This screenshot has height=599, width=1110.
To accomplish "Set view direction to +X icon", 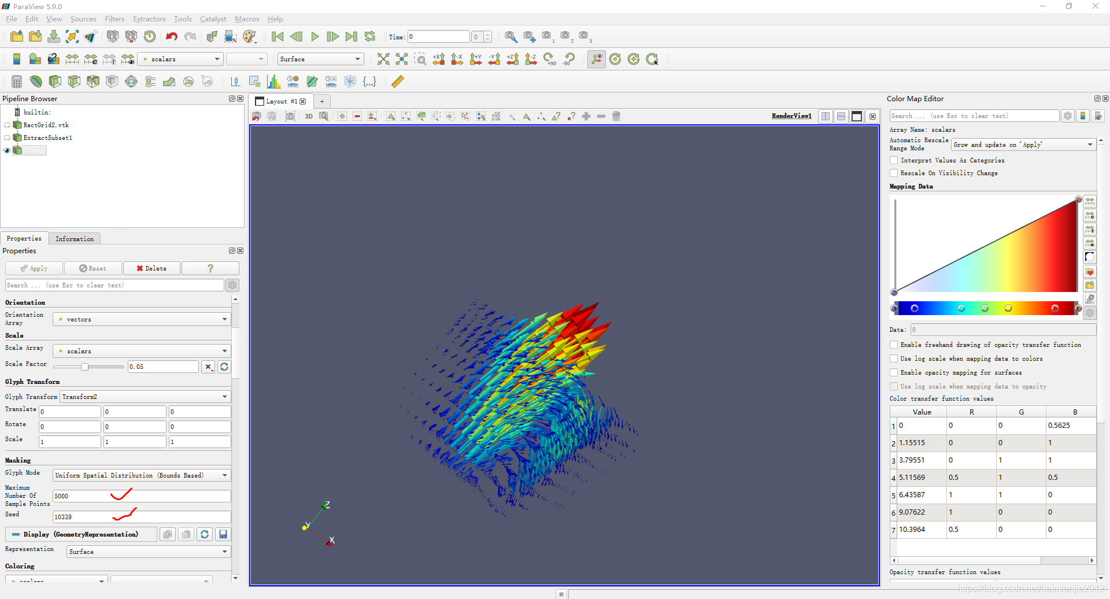I will click(x=439, y=59).
